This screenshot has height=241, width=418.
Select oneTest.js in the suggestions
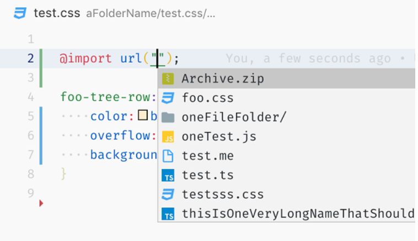219,137
